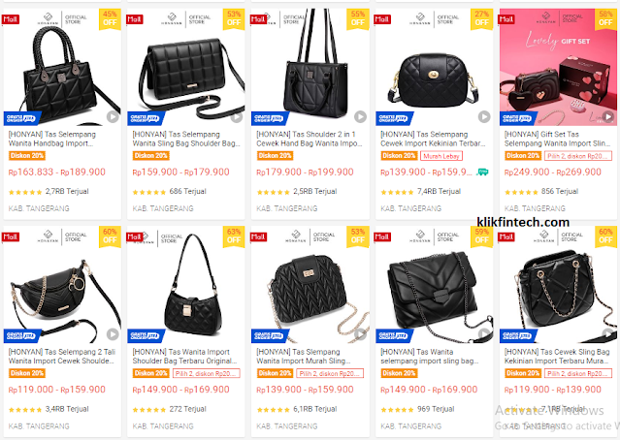Open the Lovely Gift Set product image
This screenshot has height=440, width=620.
coord(558,67)
